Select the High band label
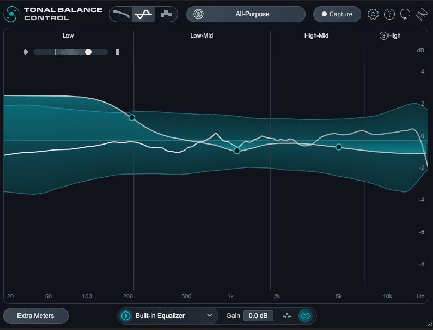The image size is (433, 330). coord(394,35)
